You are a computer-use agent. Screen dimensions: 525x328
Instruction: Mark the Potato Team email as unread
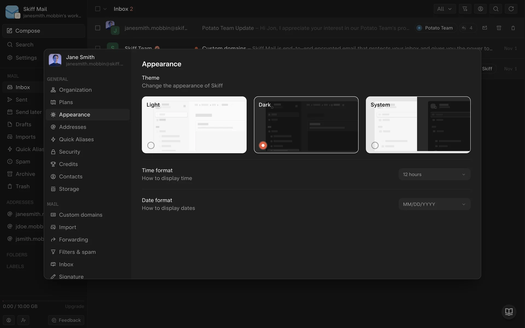485,28
